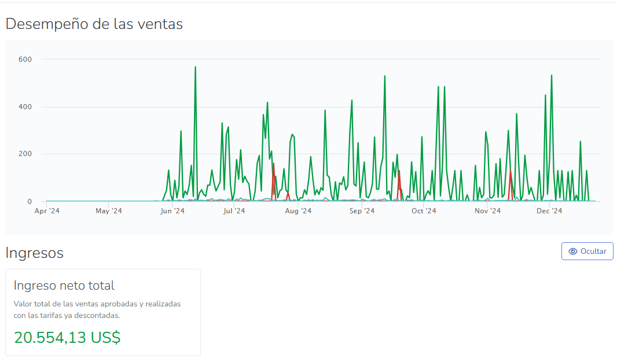The width and height of the screenshot is (617, 359).
Task: Click the 'Ingreso neto total' card title
Action: tap(64, 286)
